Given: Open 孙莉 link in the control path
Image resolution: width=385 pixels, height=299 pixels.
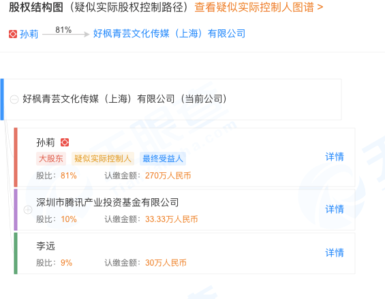Looking at the screenshot, I should pos(29,34).
